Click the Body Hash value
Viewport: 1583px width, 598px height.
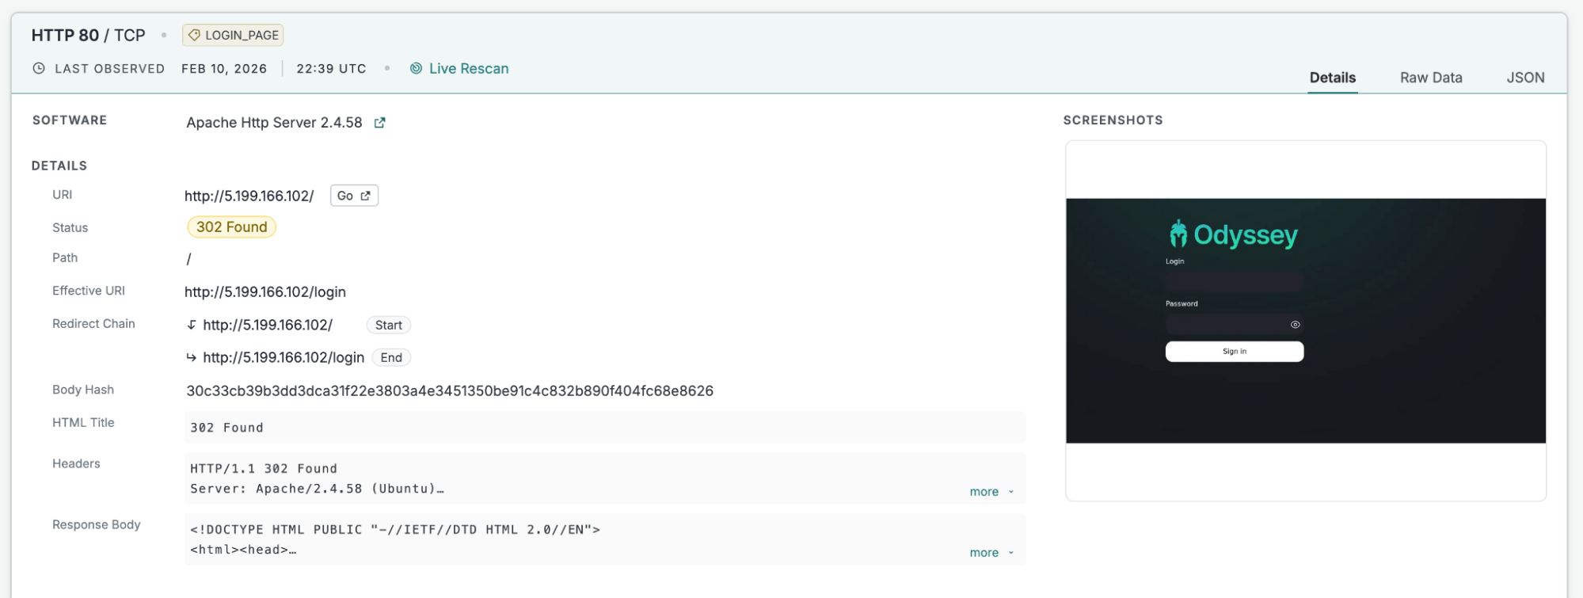click(x=450, y=391)
